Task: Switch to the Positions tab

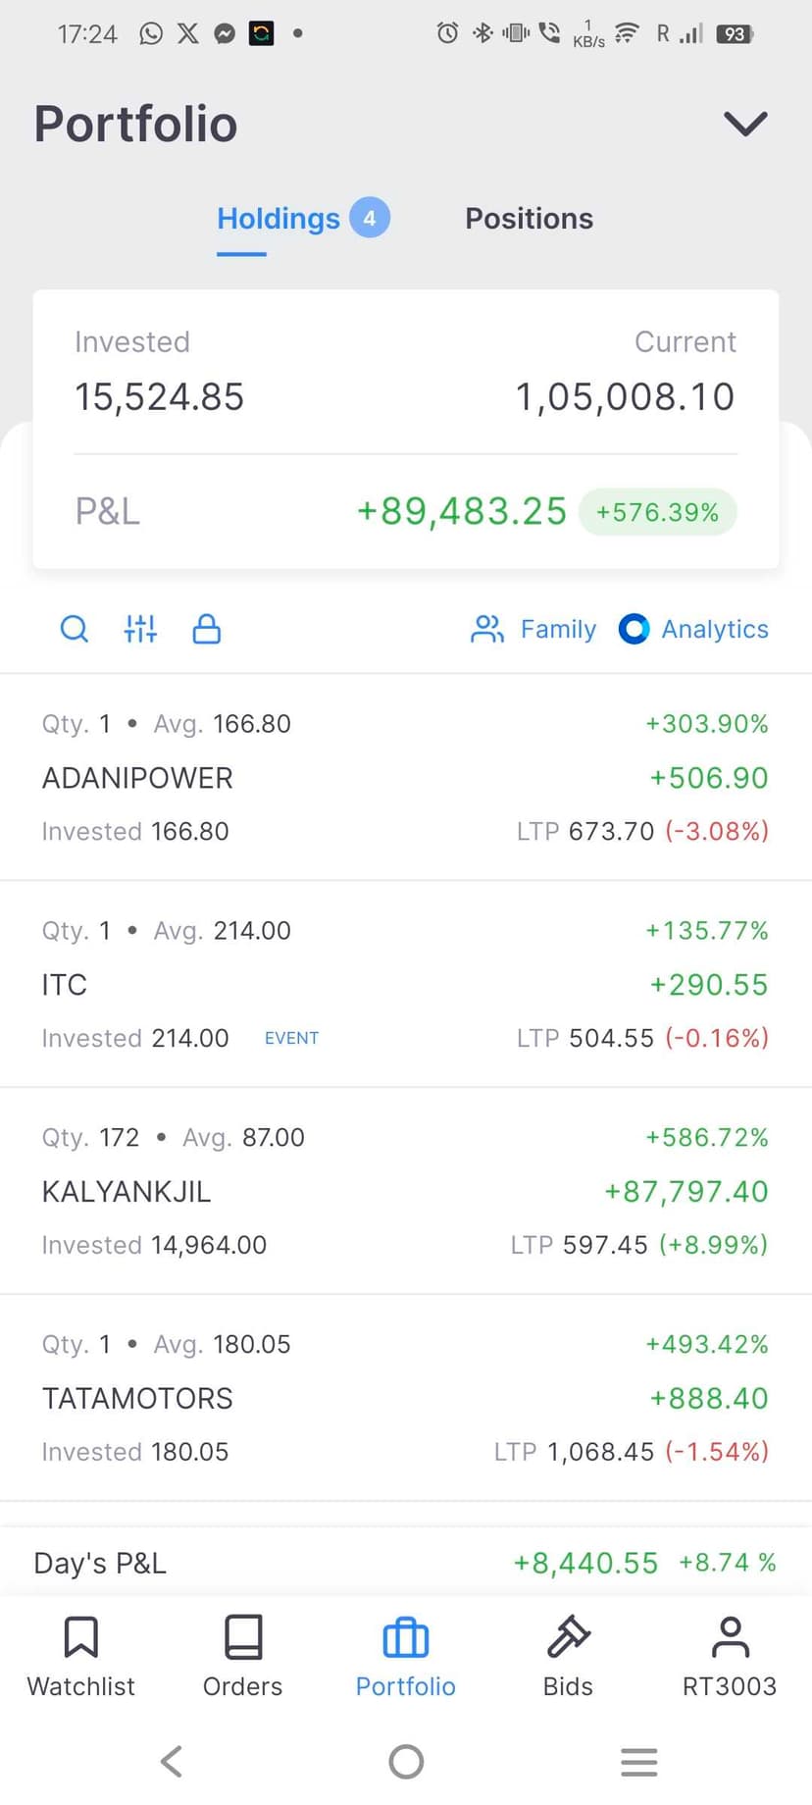Action: (x=529, y=219)
